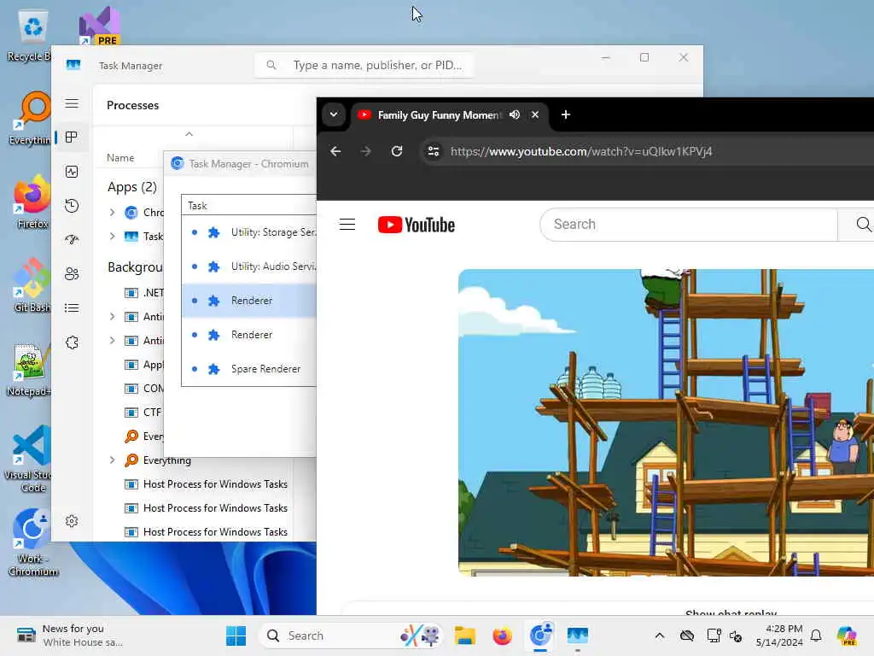Open Visual Studio Preview desktop shortcut
The image size is (874, 656).
pos(99,26)
